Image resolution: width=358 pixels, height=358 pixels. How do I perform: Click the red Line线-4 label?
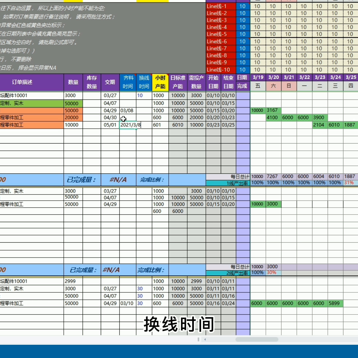(221, 27)
